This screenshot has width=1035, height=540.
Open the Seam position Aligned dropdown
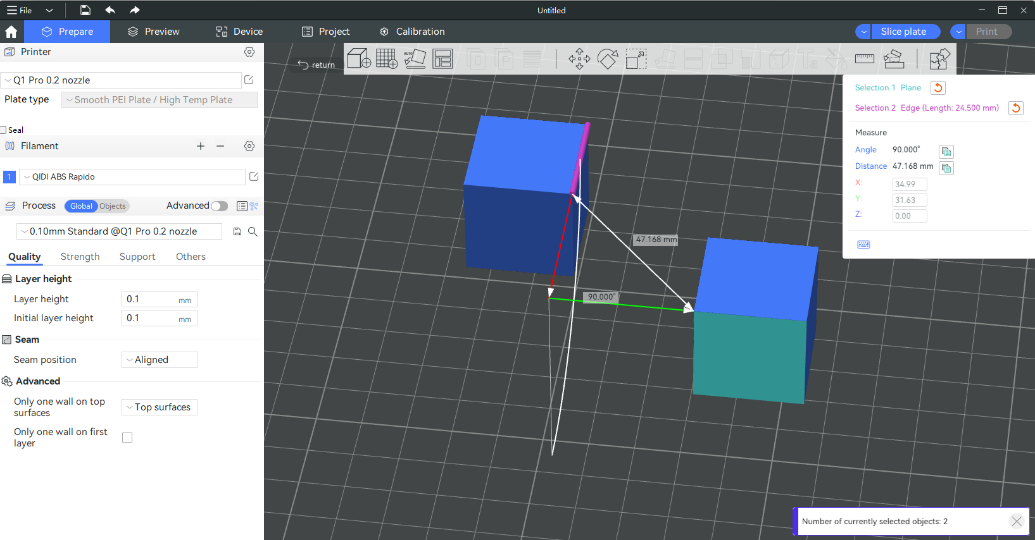pos(159,360)
